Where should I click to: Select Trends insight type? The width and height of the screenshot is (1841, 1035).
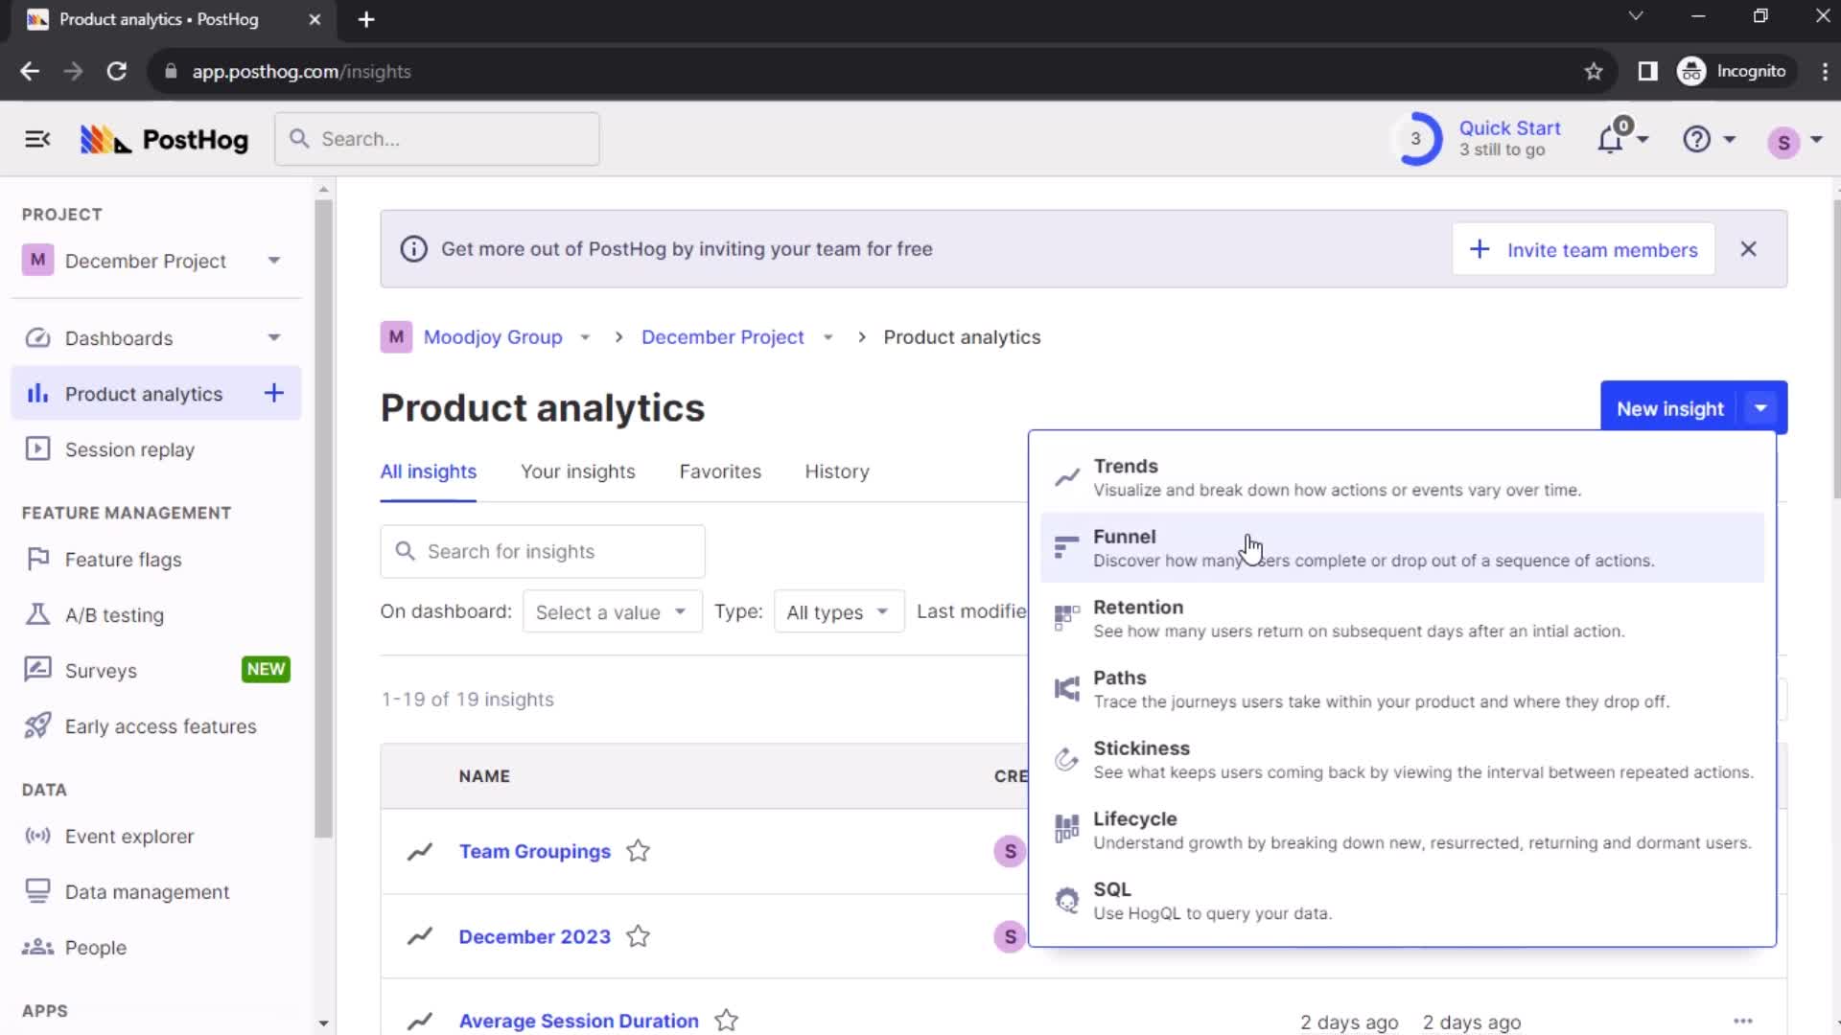(x=1402, y=477)
